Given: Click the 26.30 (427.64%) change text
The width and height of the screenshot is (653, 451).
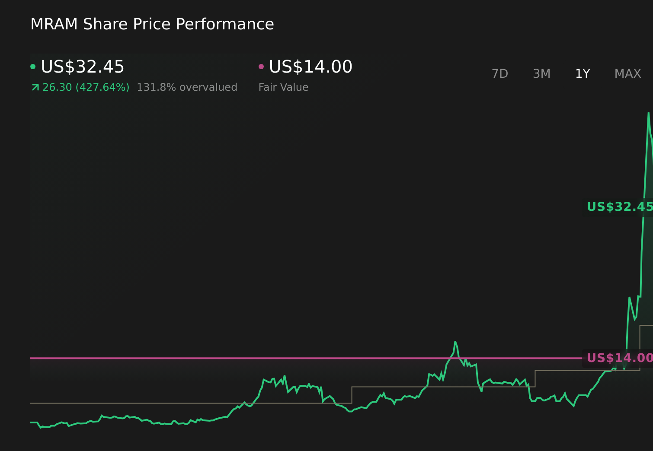Looking at the screenshot, I should tap(86, 87).
